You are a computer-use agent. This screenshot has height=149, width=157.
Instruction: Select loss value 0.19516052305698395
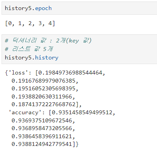(x=43, y=89)
